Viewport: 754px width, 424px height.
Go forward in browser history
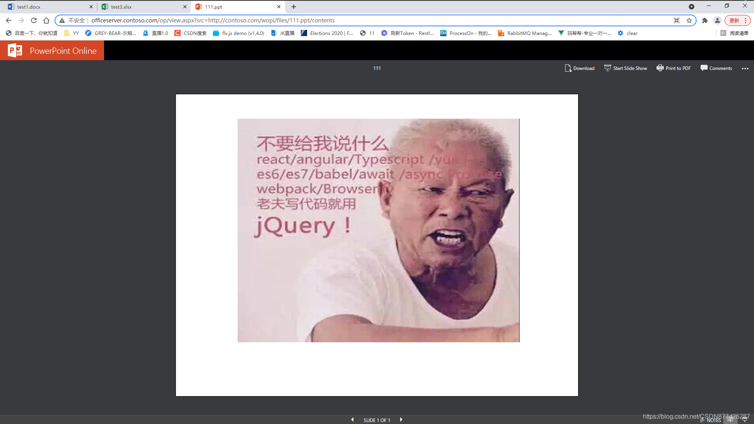(21, 20)
